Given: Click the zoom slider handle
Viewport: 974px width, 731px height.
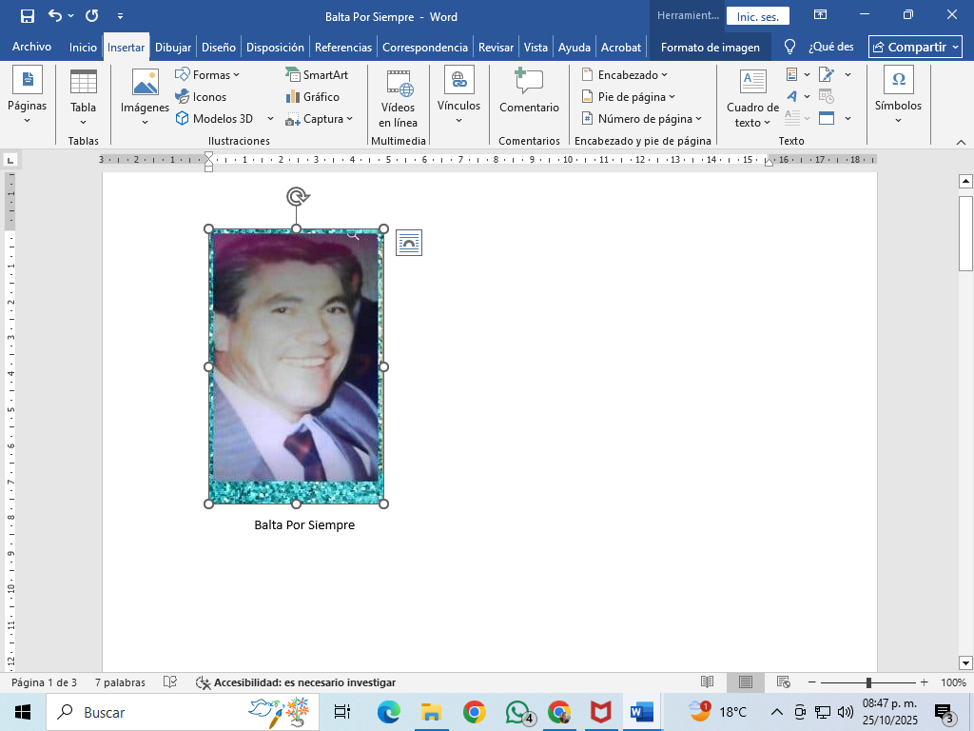Looking at the screenshot, I should [x=868, y=682].
